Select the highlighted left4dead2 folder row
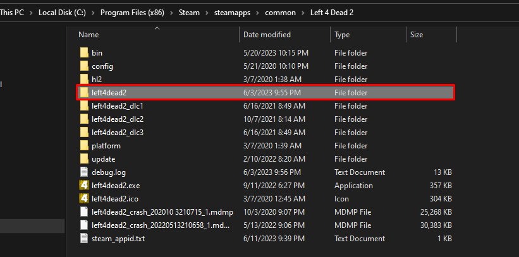The width and height of the screenshot is (519, 257). pyautogui.click(x=264, y=93)
